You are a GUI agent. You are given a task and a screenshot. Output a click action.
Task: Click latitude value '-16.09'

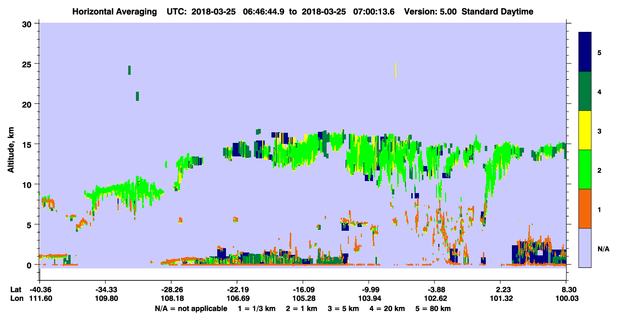coord(303,289)
